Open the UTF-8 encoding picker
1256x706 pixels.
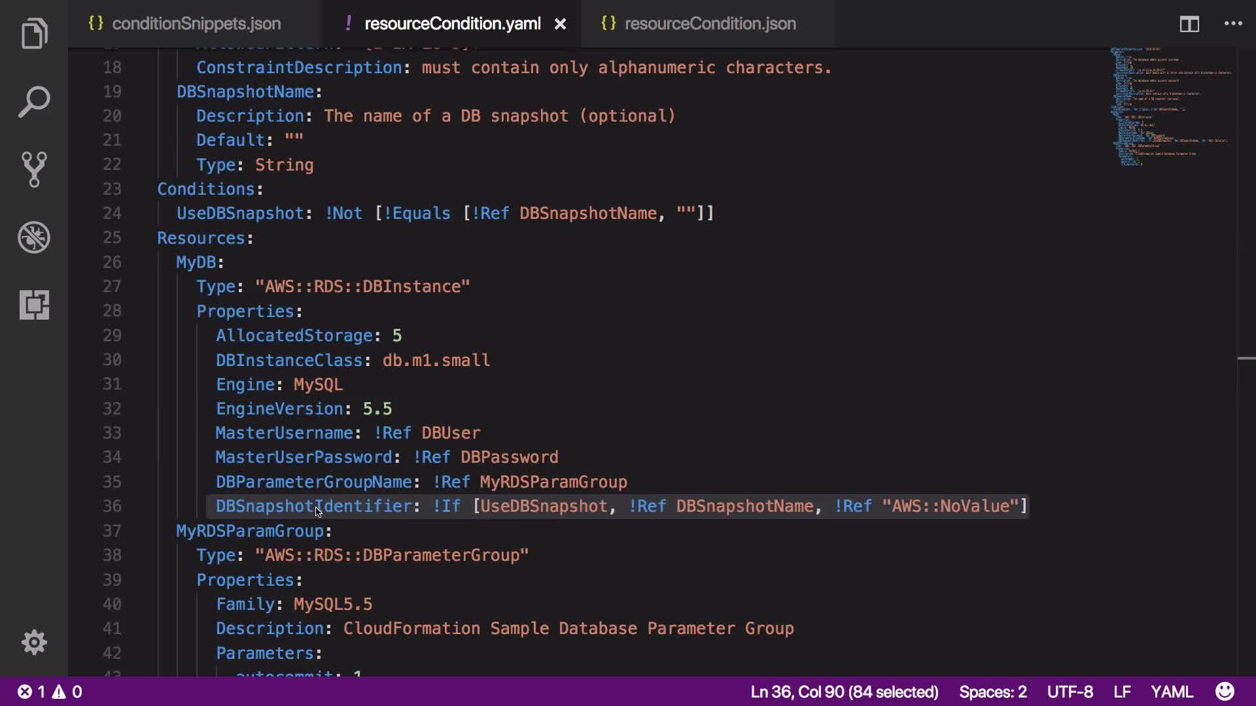(x=1070, y=692)
